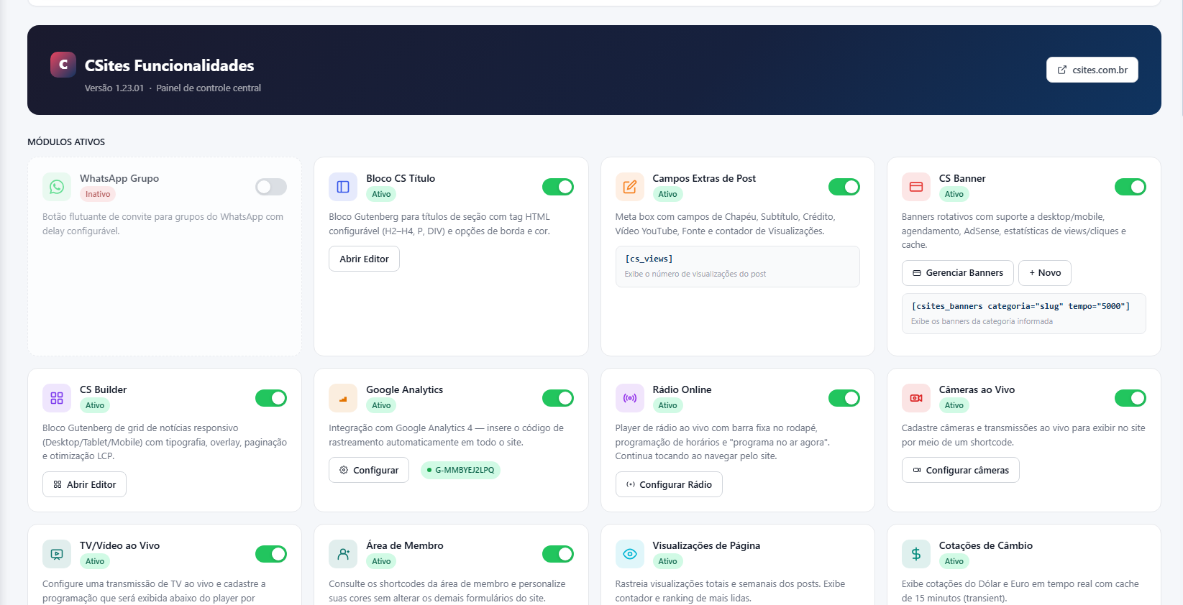Switch off Câmeras ao Vivo toggle
The width and height of the screenshot is (1183, 605).
coord(1131,398)
